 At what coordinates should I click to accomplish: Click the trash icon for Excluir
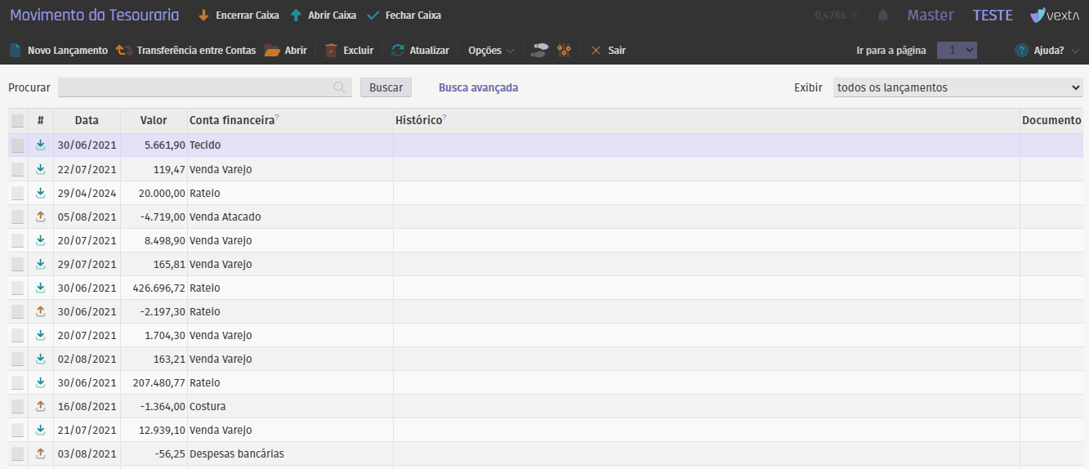(x=331, y=51)
